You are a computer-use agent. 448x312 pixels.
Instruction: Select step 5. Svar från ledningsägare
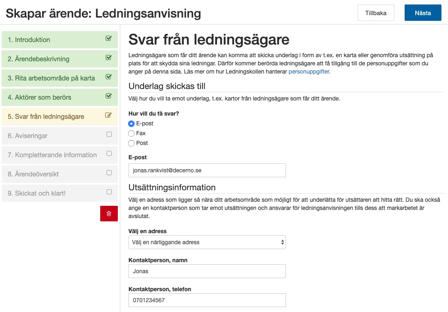click(x=60, y=116)
